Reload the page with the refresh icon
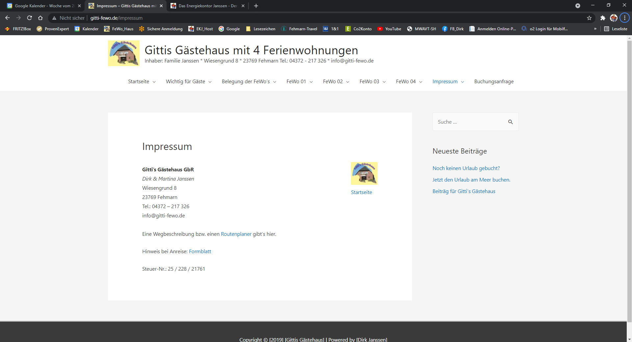 (x=30, y=18)
